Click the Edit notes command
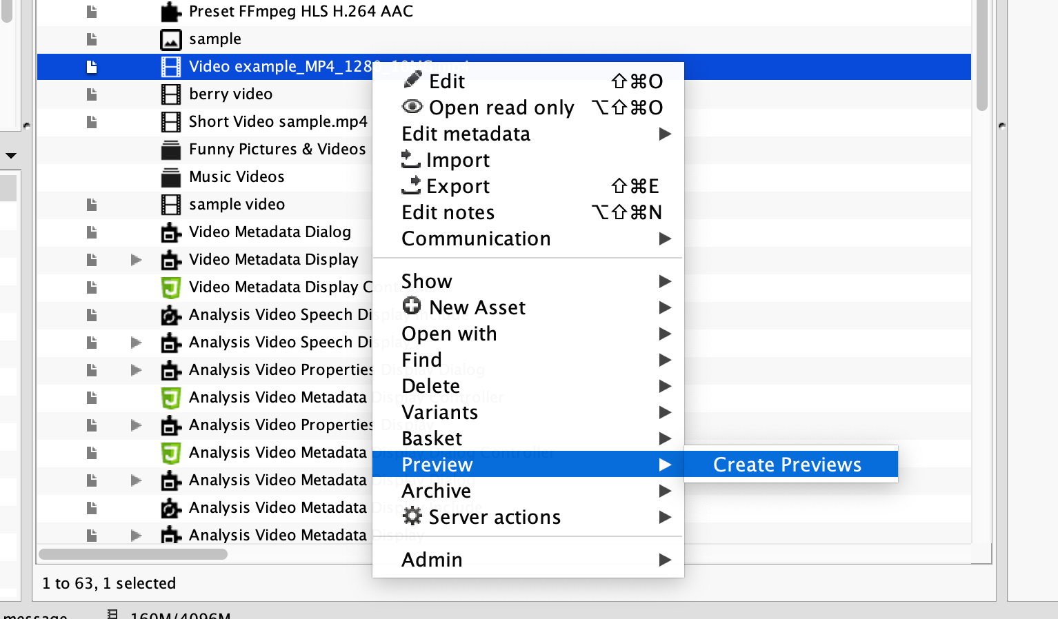The width and height of the screenshot is (1058, 619). click(x=448, y=212)
